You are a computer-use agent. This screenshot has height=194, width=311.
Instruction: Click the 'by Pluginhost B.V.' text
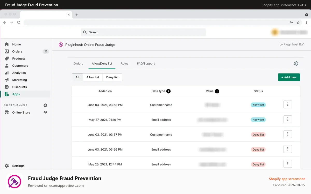(292, 44)
